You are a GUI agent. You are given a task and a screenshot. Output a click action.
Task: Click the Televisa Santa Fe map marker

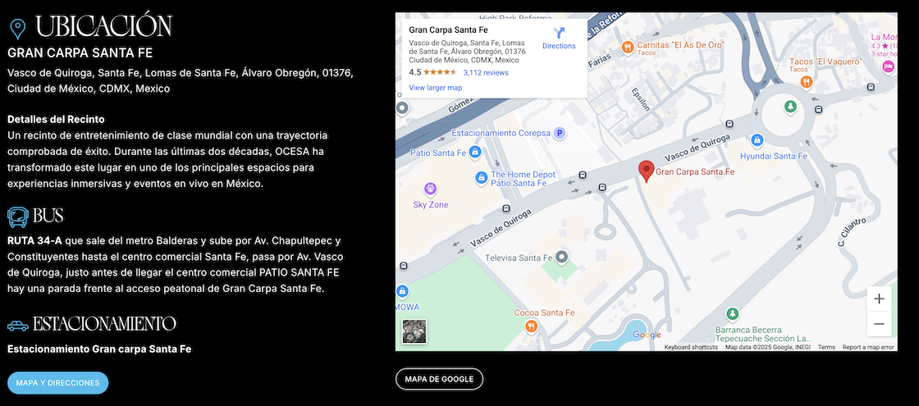tap(561, 258)
